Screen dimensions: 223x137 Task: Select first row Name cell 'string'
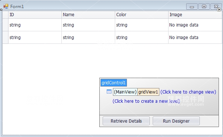tap(88, 25)
